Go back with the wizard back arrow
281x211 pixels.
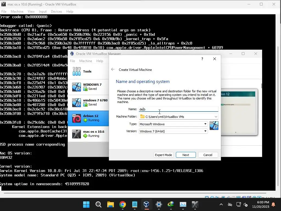coord(113,70)
